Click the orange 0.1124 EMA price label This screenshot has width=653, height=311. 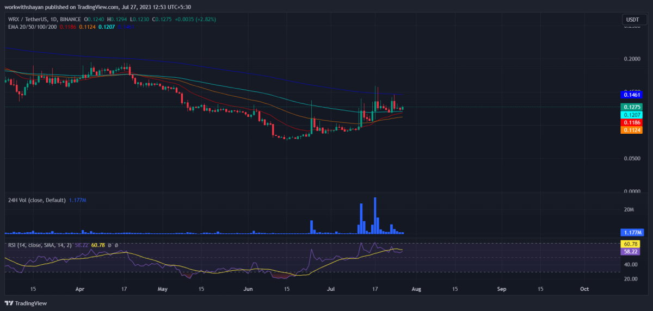click(x=632, y=130)
